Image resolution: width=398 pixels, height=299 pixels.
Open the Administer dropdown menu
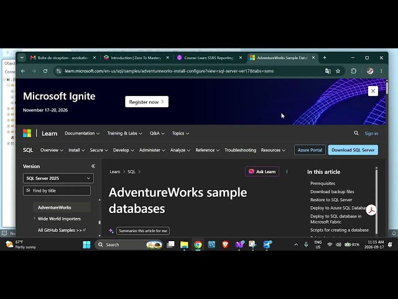coord(152,150)
